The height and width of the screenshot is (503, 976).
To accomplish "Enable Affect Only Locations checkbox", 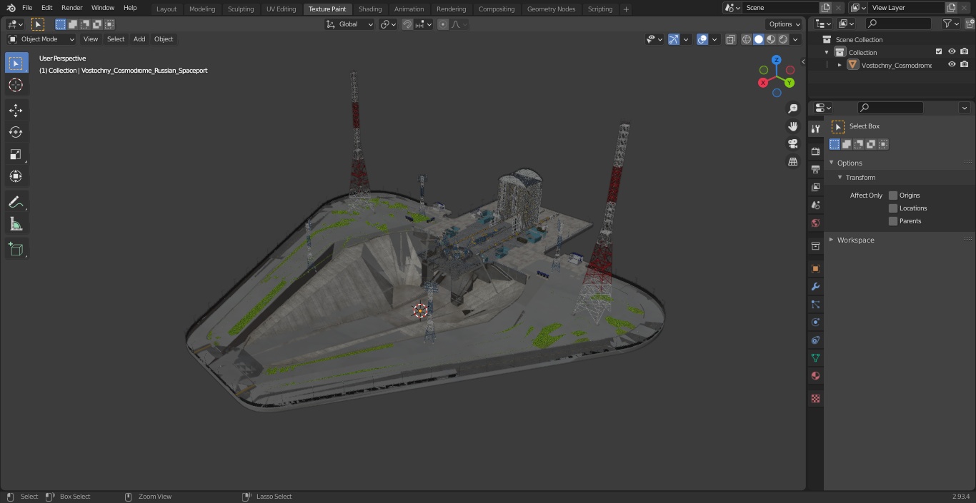I will coord(893,208).
